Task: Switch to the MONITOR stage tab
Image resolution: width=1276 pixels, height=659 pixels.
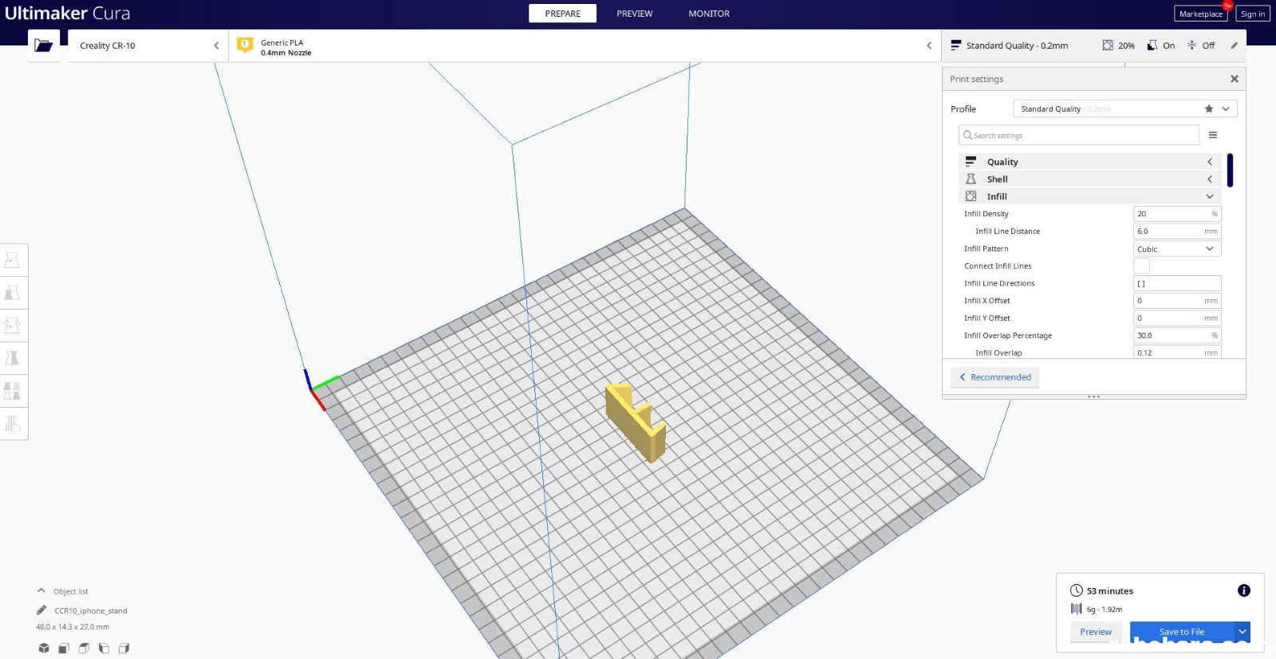Action: (x=708, y=14)
